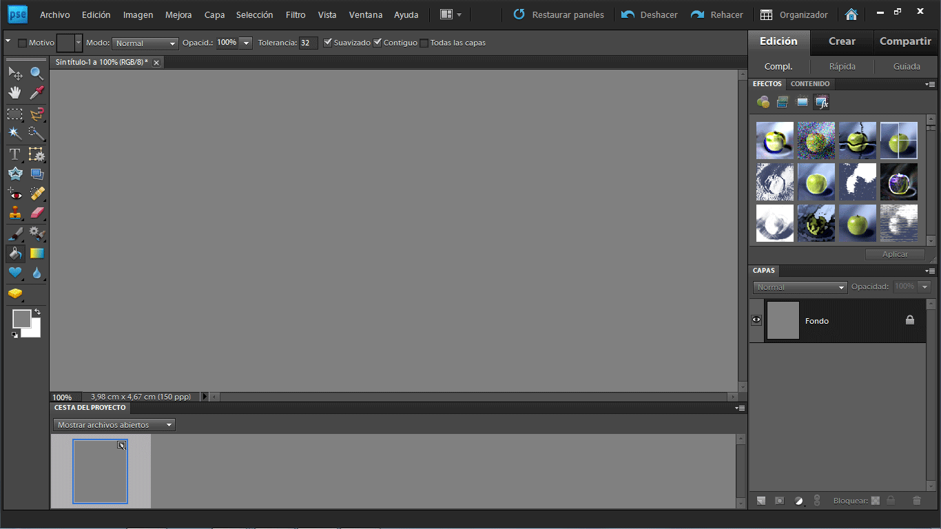Image resolution: width=941 pixels, height=529 pixels.
Task: Open the Archivo menu
Action: (x=55, y=14)
